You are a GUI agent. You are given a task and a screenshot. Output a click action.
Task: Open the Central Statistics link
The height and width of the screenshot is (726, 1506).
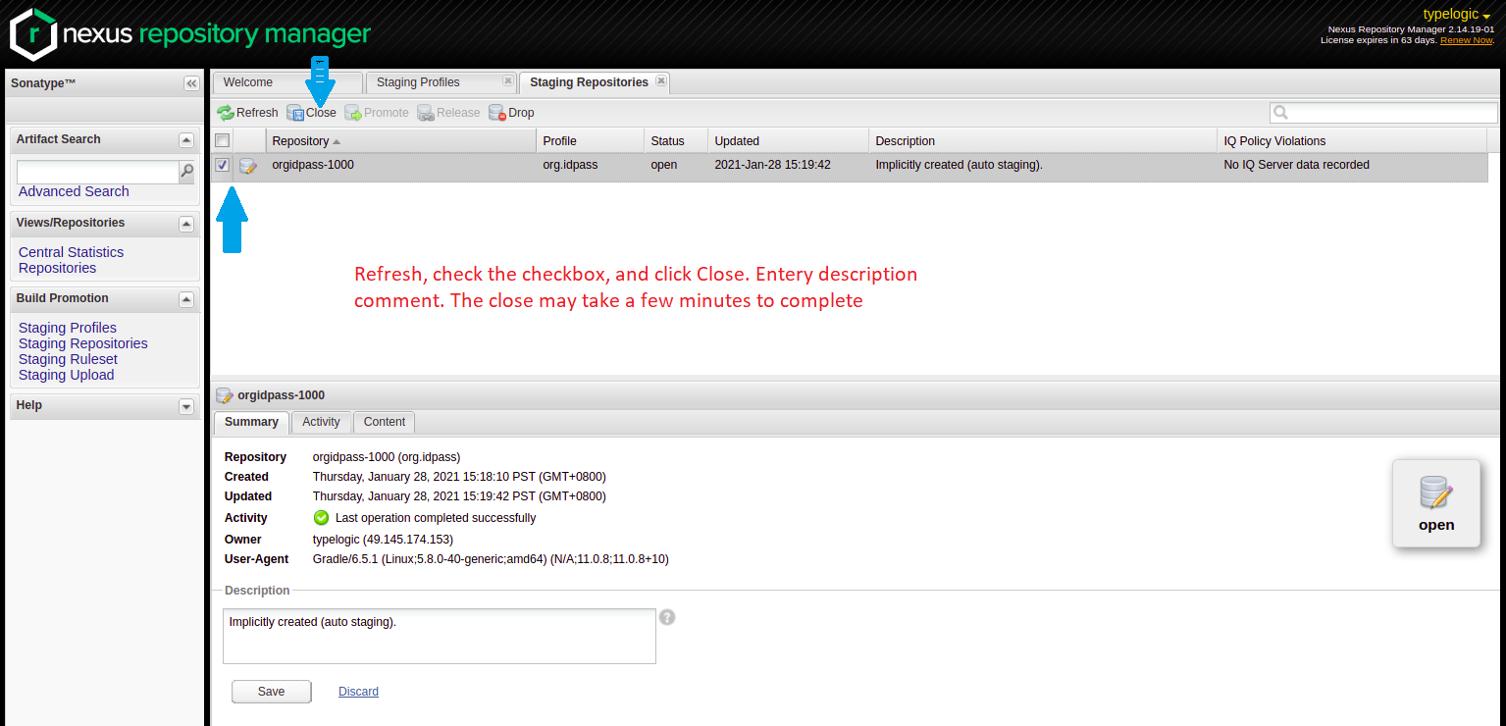pos(71,252)
